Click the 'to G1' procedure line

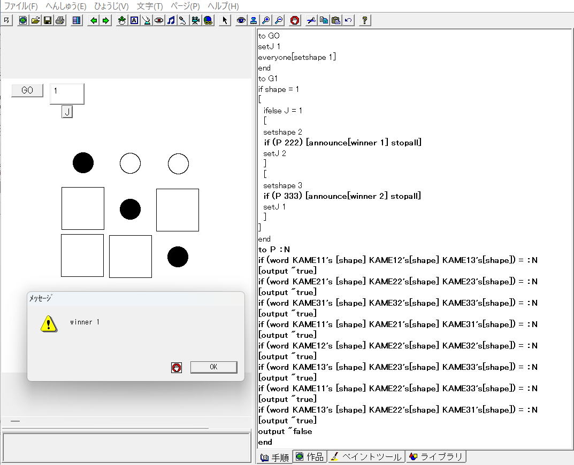[268, 79]
